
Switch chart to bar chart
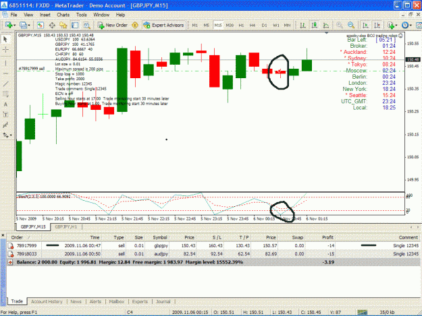pos(302,25)
